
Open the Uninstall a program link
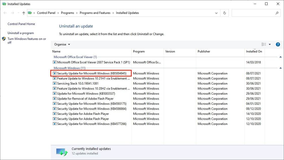[x=20, y=33]
